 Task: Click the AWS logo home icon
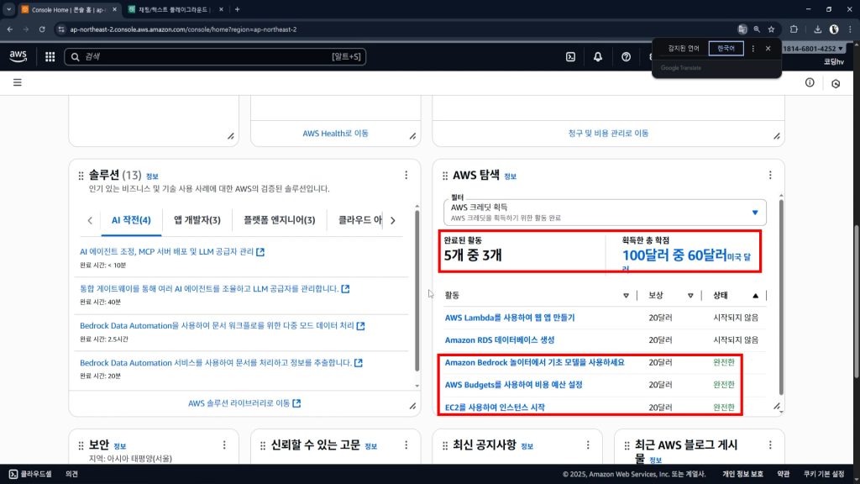(18, 56)
